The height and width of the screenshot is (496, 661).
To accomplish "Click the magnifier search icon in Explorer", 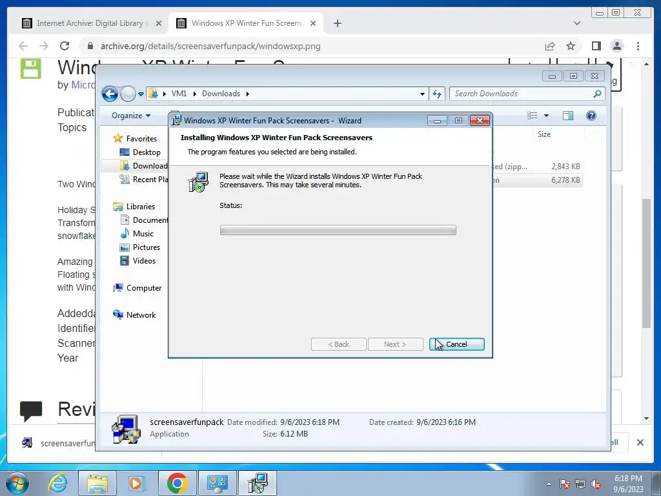I will (x=597, y=94).
